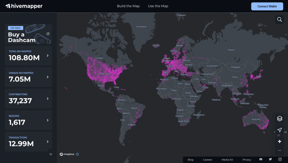Zoom out with the minus button

[280, 150]
